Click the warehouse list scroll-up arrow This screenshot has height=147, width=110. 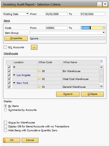pos(101,67)
